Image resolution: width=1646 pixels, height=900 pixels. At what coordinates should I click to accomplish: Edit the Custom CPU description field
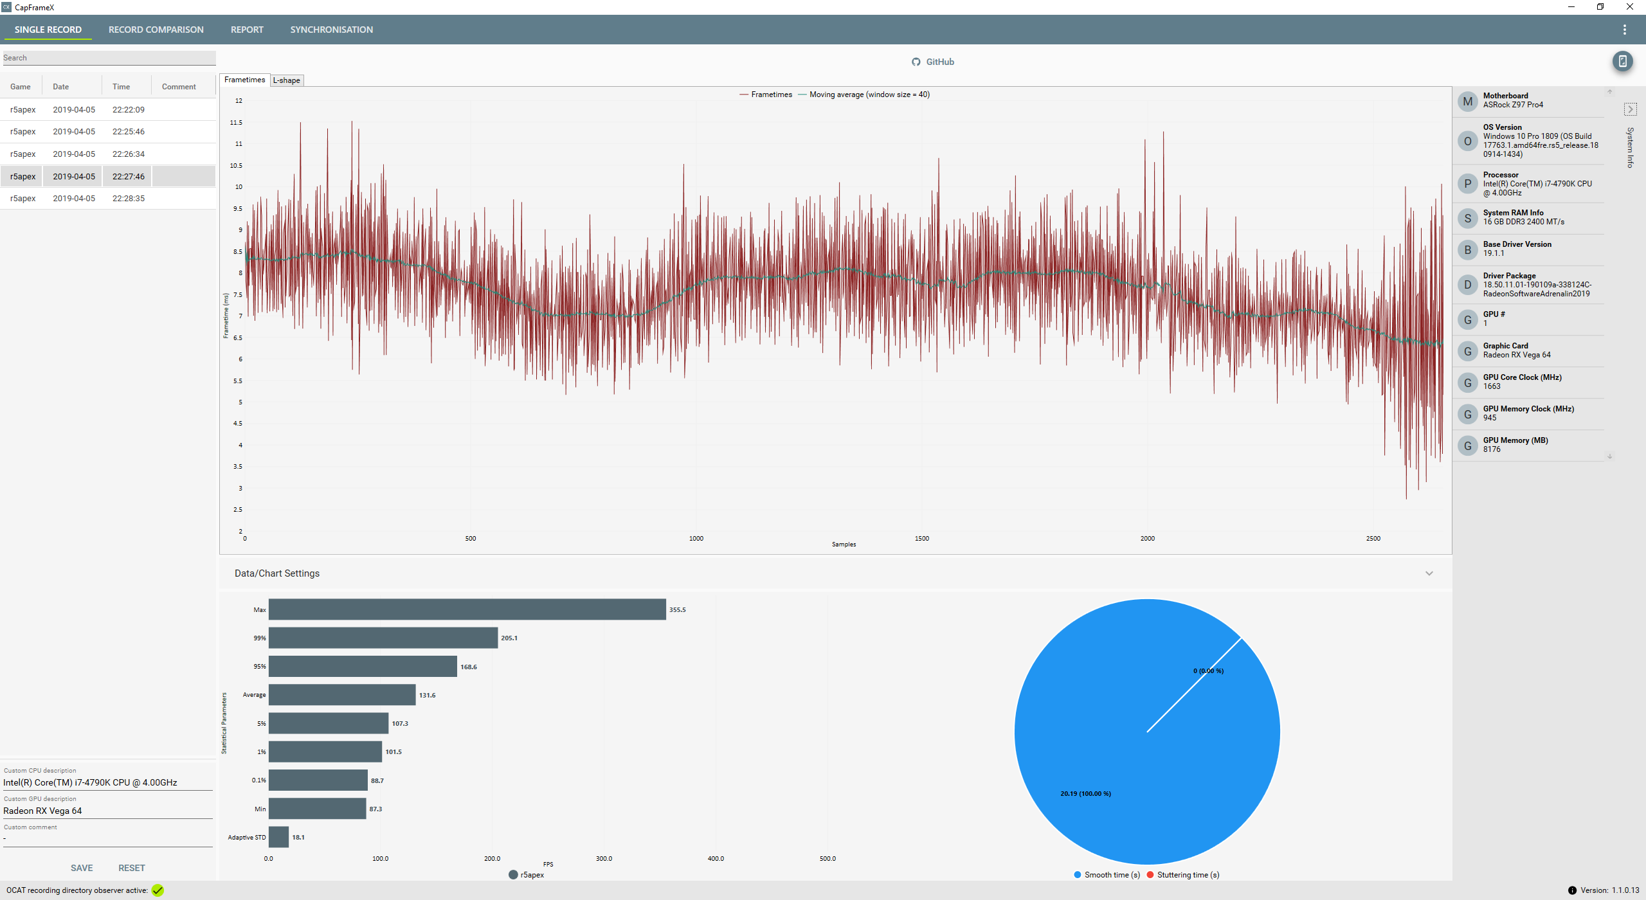(107, 782)
